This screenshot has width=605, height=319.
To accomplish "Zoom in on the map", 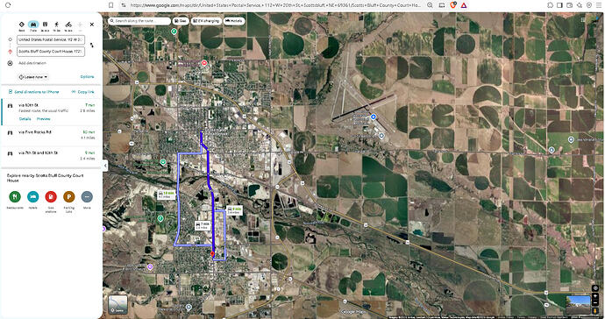I will coord(595,296).
